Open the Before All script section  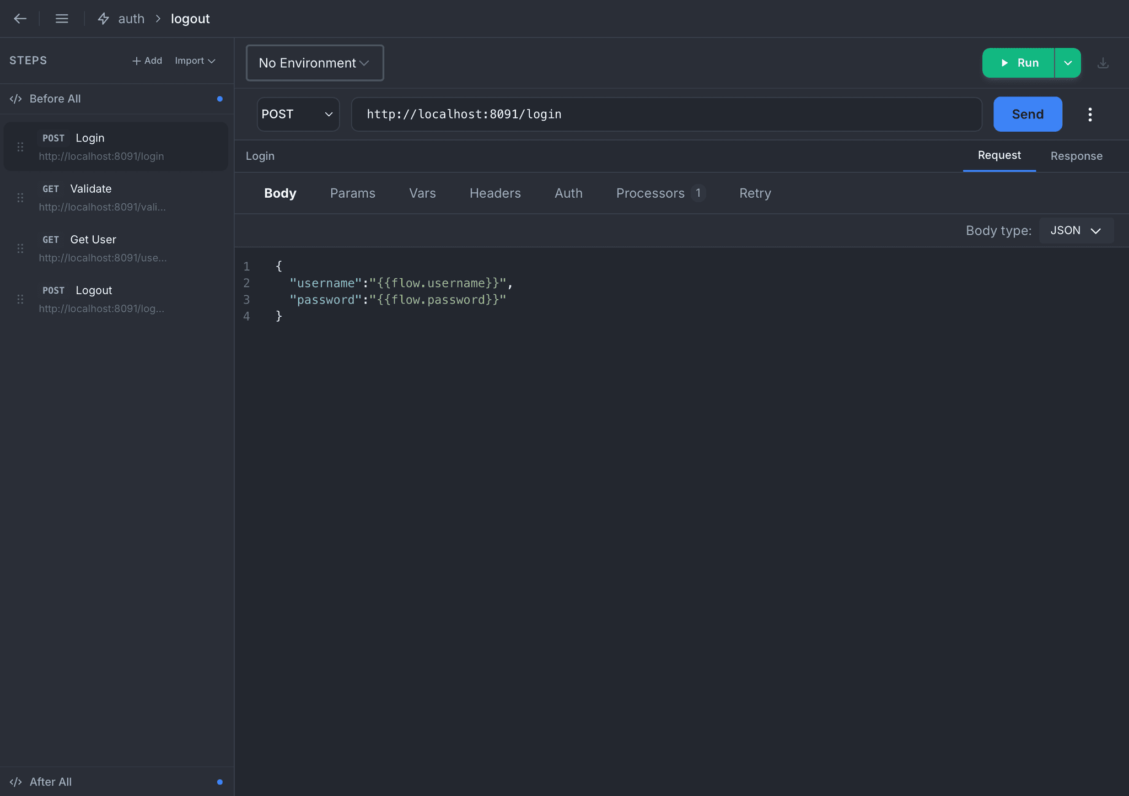click(x=116, y=99)
